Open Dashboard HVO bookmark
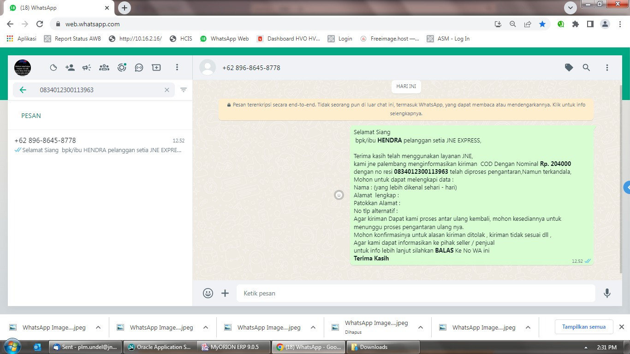Viewport: 630px width, 354px height. pyautogui.click(x=288, y=39)
